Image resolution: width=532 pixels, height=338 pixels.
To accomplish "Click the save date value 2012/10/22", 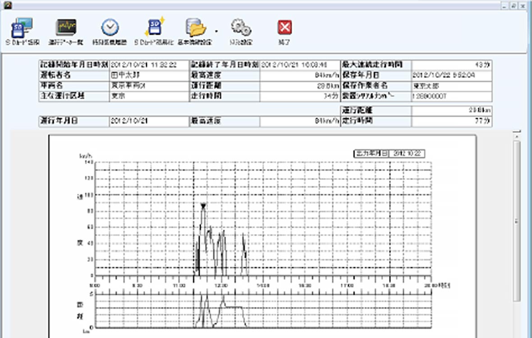I will tap(451, 75).
